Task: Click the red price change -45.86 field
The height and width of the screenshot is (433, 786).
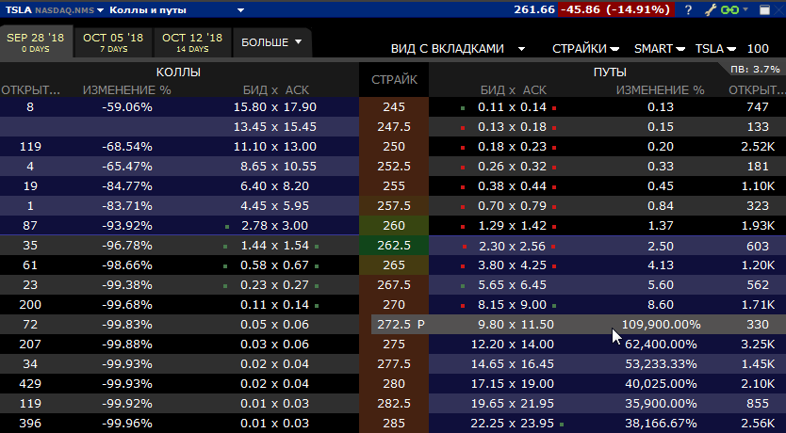Action: [x=614, y=9]
